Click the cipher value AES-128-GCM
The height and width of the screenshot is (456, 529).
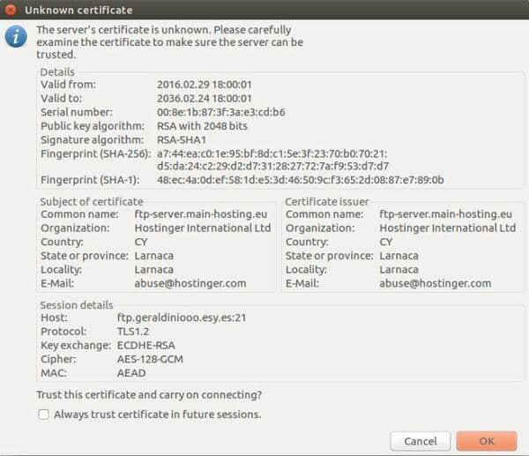(150, 359)
